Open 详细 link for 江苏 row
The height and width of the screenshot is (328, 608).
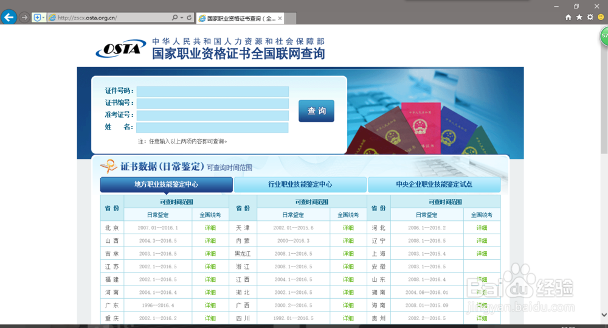point(210,267)
